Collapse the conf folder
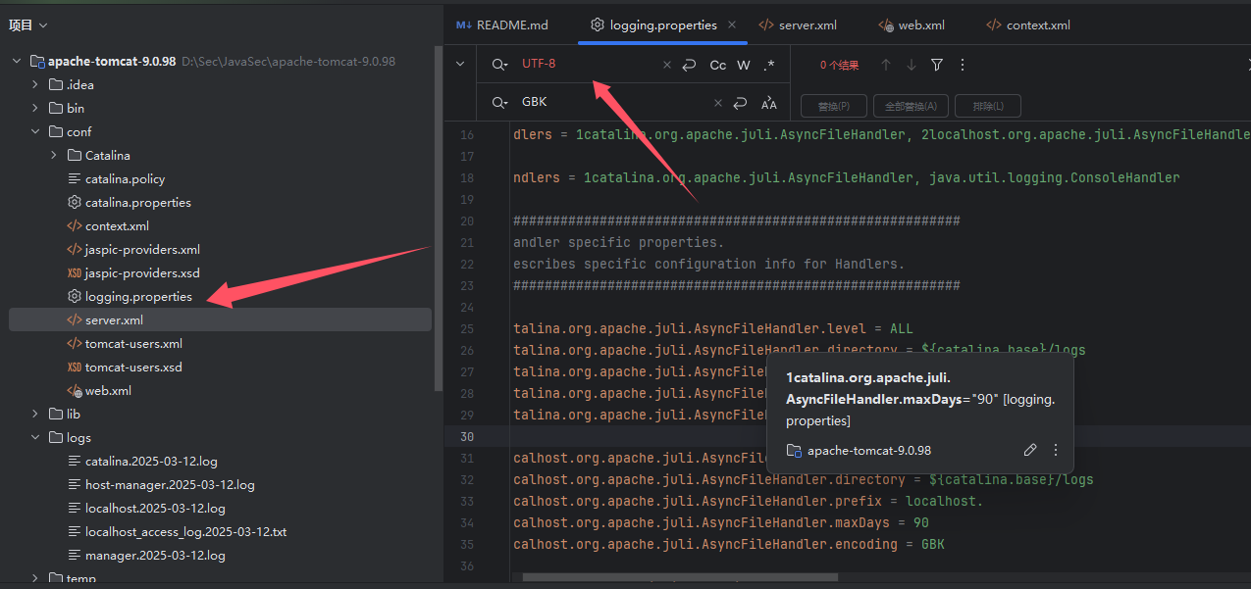This screenshot has height=589, width=1251. tap(35, 131)
